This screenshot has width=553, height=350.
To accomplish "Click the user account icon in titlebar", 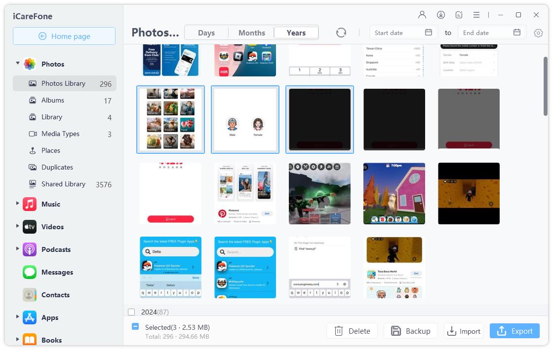I will [422, 15].
